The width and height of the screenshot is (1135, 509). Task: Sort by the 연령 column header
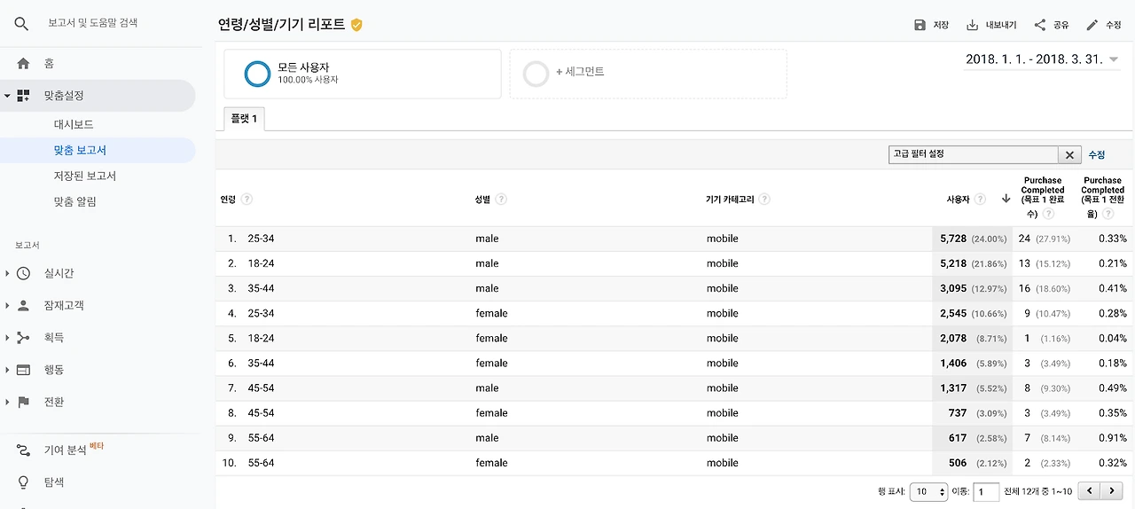228,199
